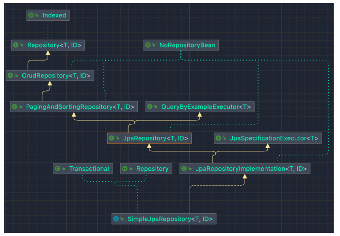The height and width of the screenshot is (236, 340).
Task: Click the interface icon on the CrudRepository node
Action: 10,75
